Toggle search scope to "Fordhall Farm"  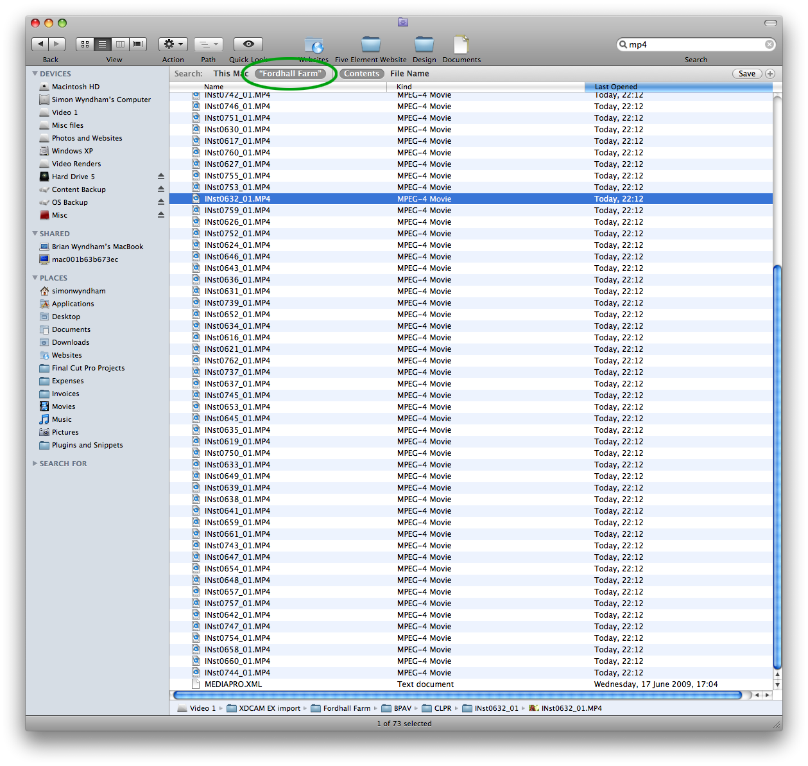pyautogui.click(x=291, y=74)
